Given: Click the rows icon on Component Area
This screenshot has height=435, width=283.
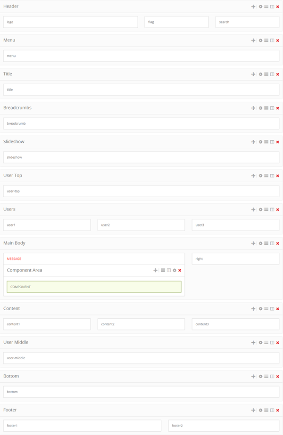Looking at the screenshot, I should 163,270.
